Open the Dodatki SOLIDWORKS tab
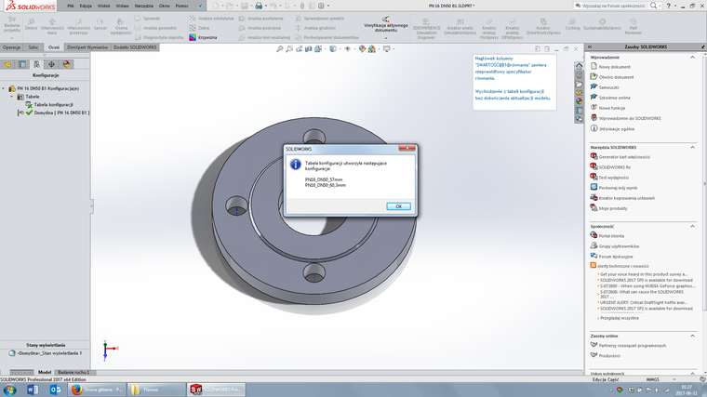This screenshot has height=397, width=707. pyautogui.click(x=135, y=46)
